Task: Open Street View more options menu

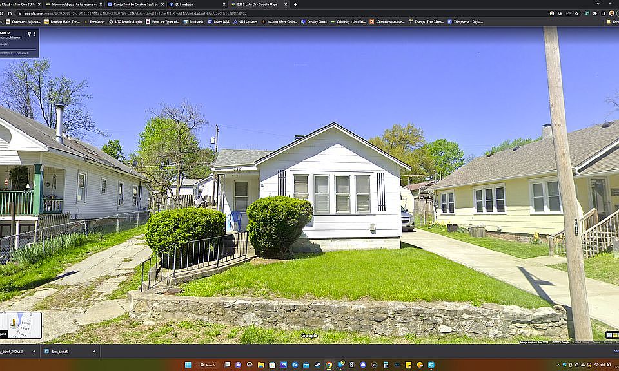Action: (35, 34)
